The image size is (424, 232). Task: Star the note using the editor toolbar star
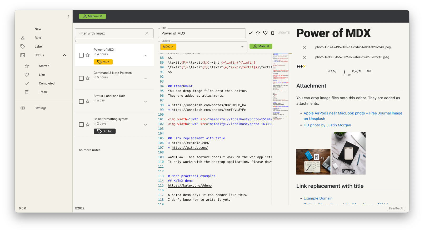click(x=258, y=33)
